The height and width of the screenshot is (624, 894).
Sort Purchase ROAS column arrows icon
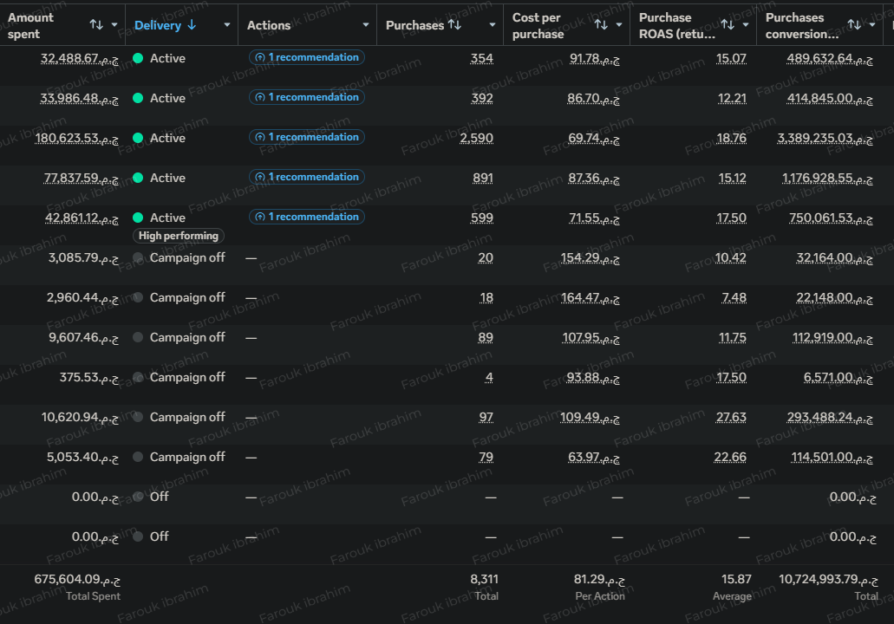click(728, 24)
